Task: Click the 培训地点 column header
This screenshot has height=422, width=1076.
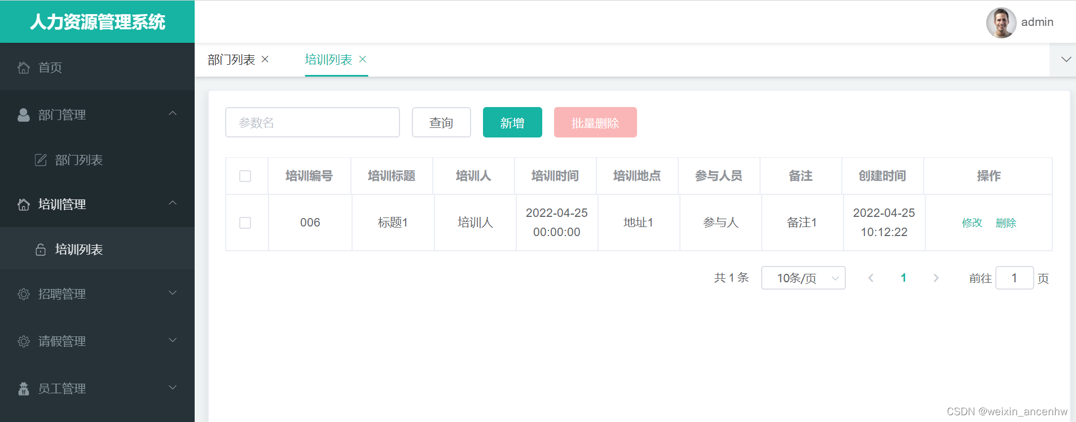Action: [x=637, y=176]
